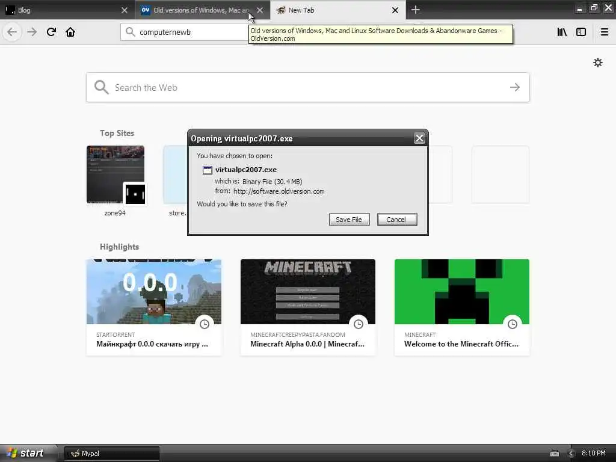
Task: Close the Opening virtualpc2007.exe dialog
Action: [x=419, y=138]
